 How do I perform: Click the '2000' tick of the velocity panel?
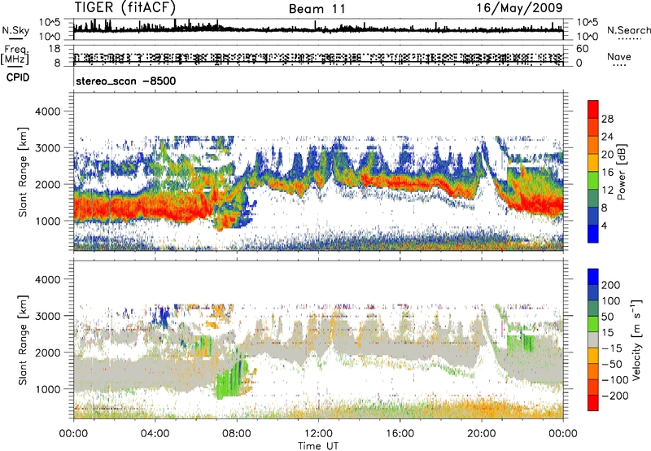point(47,352)
